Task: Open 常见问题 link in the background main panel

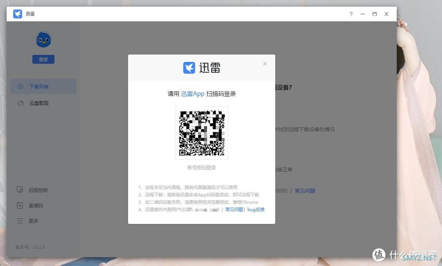Action: pyautogui.click(x=305, y=191)
